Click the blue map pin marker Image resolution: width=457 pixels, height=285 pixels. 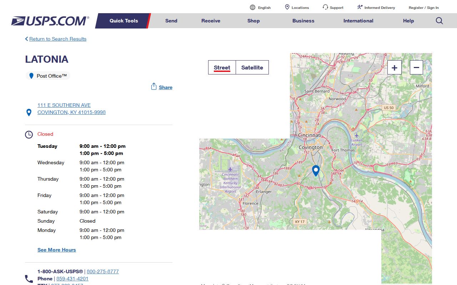point(316,171)
